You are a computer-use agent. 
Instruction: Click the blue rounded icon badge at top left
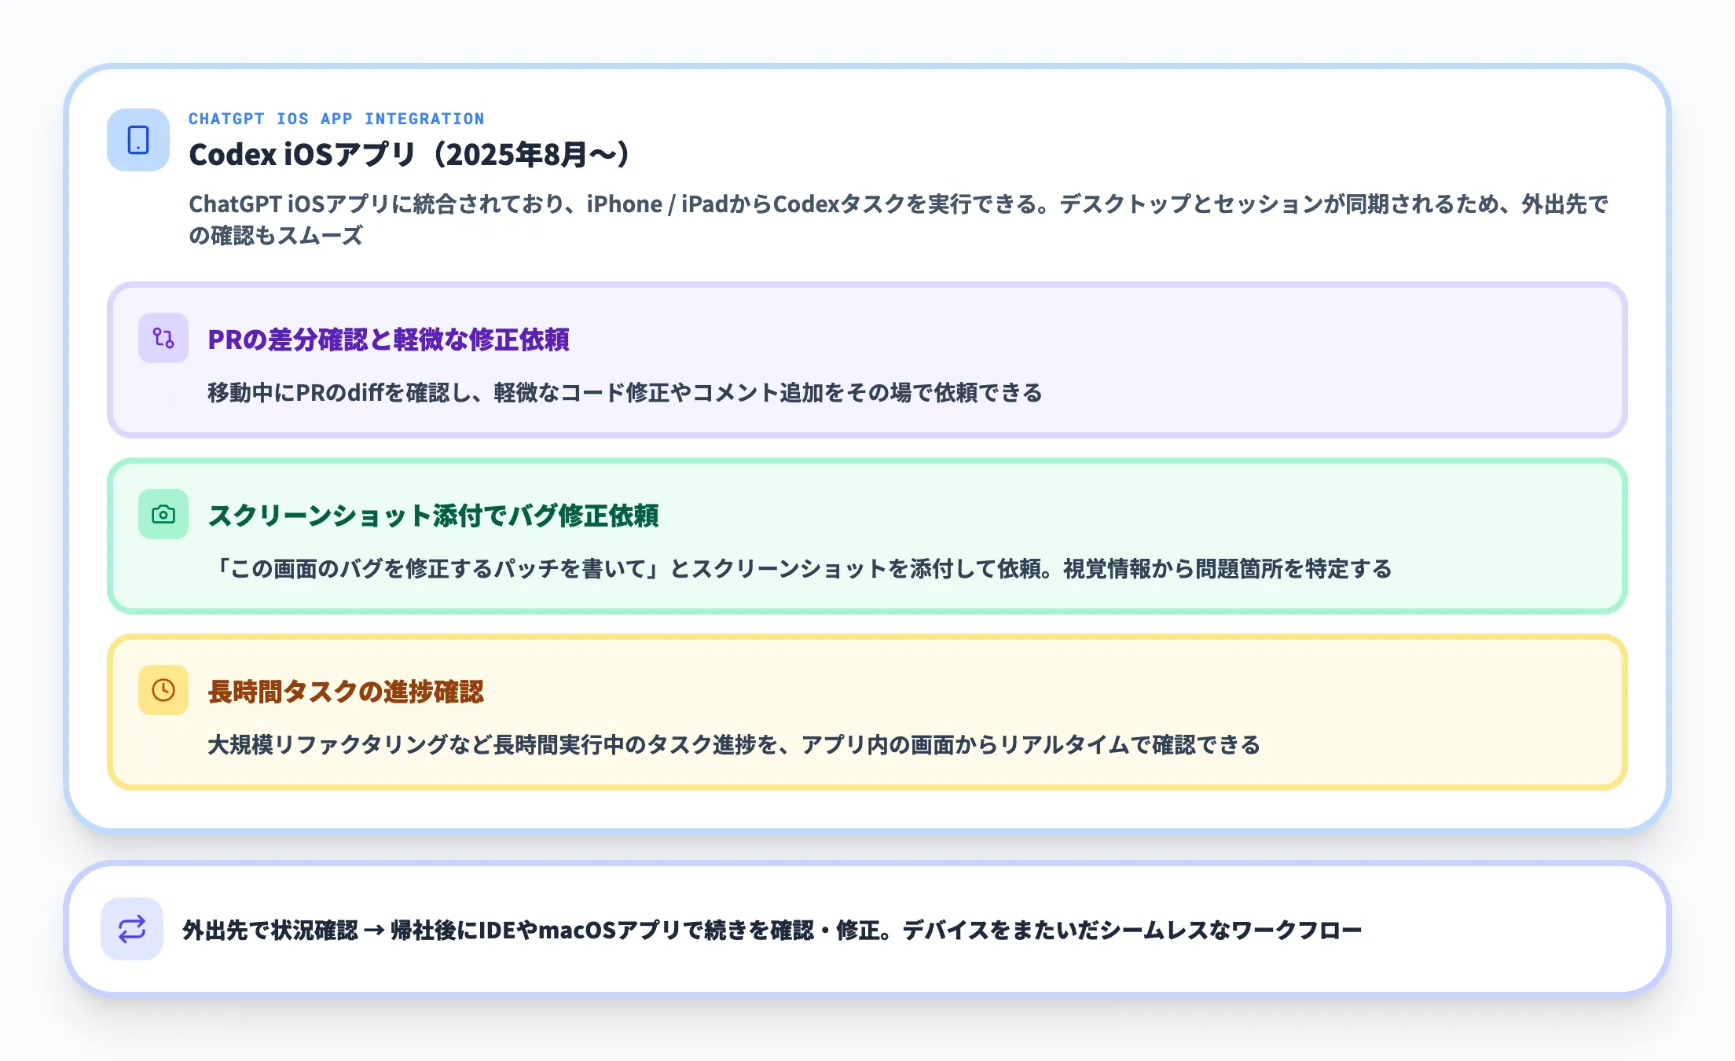(138, 140)
